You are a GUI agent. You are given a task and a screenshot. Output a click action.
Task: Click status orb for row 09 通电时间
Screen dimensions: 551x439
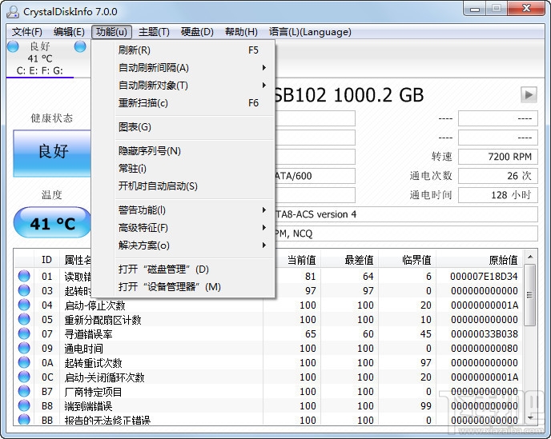pyautogui.click(x=24, y=348)
